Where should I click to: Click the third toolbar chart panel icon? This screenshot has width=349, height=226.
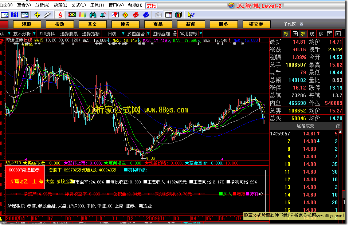(25, 15)
